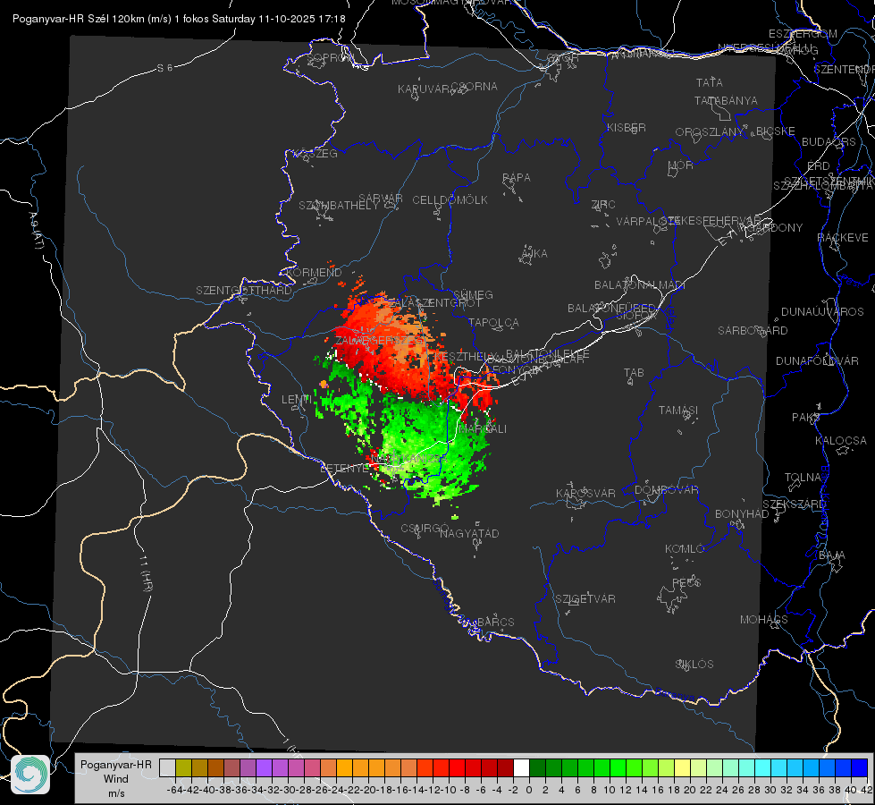Click the DUNAFÖLDVÁR city label
875x805 pixels.
click(x=817, y=361)
